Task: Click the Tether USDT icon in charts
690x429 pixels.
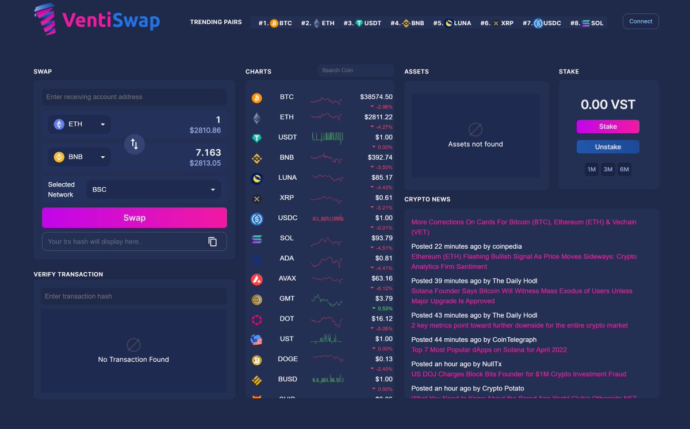Action: coord(256,138)
